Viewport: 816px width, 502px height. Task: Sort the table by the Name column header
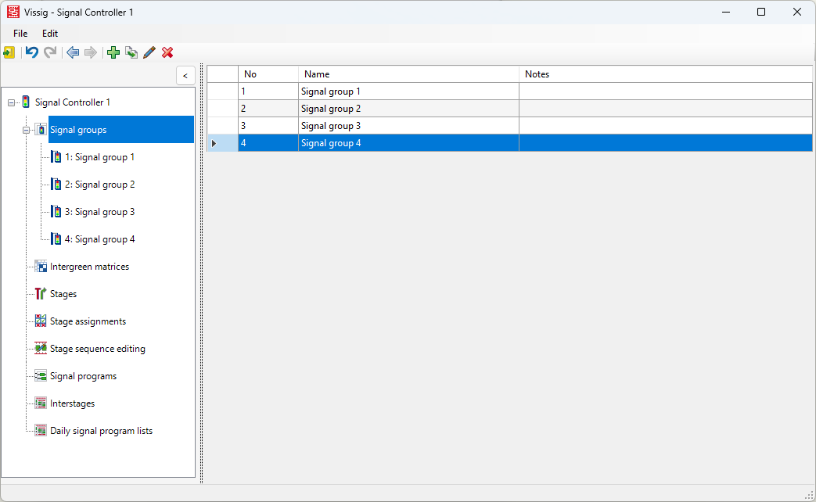(407, 74)
